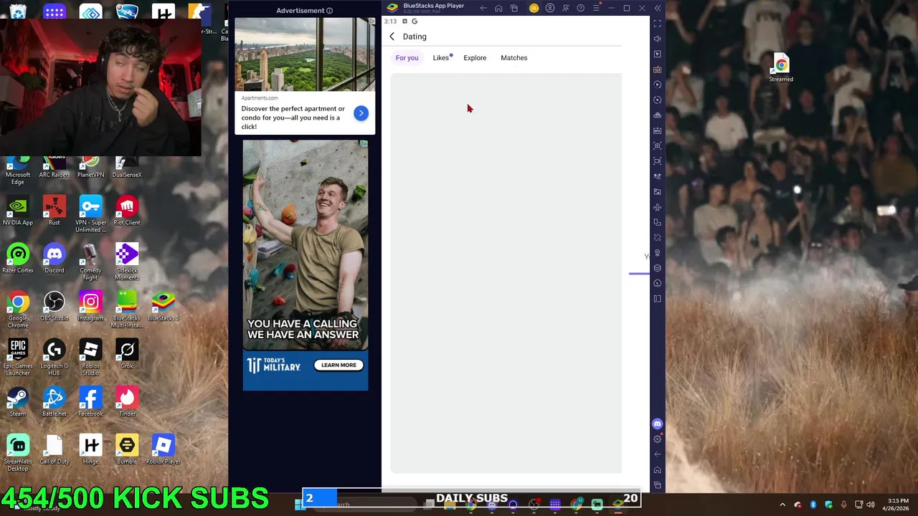Open the Matches tab
Screen dimensions: 918x516
coord(514,58)
